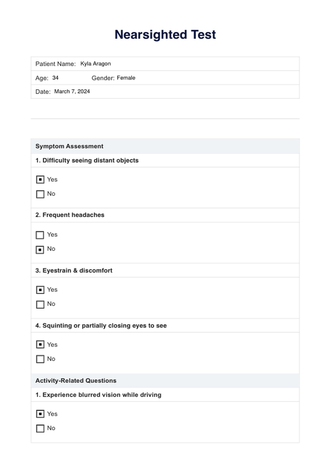Uncheck Yes for blurred vision while driving
331x459 pixels.
(40, 414)
